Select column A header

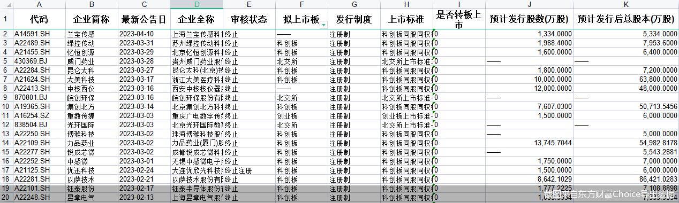point(39,4)
